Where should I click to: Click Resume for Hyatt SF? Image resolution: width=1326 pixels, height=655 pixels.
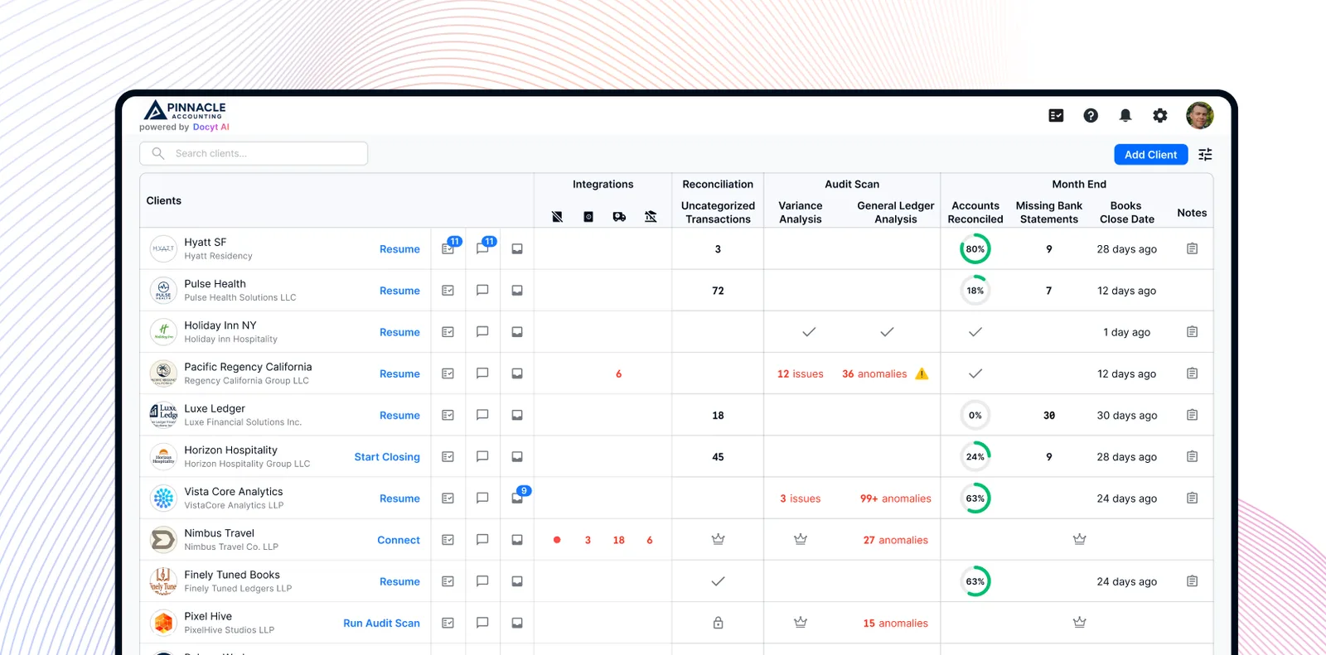click(x=399, y=249)
